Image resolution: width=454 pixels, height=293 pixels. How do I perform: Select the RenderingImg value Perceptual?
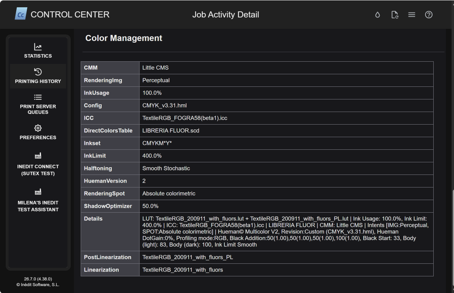156,80
